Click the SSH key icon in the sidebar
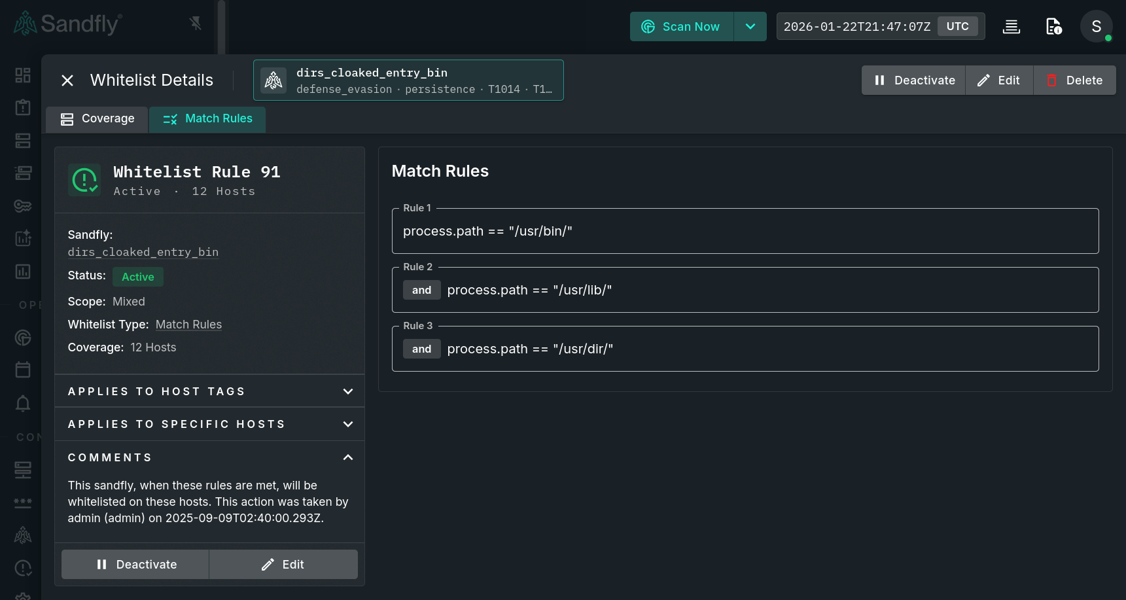 click(22, 205)
